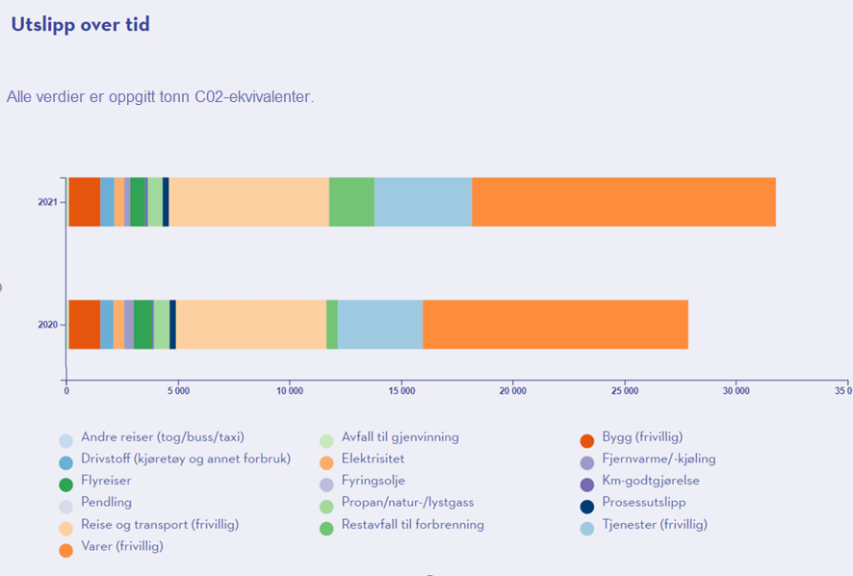Screen dimensions: 853x576
Task: Click the peach Reise og transport segment in 2020 bar
Action: tap(250, 325)
